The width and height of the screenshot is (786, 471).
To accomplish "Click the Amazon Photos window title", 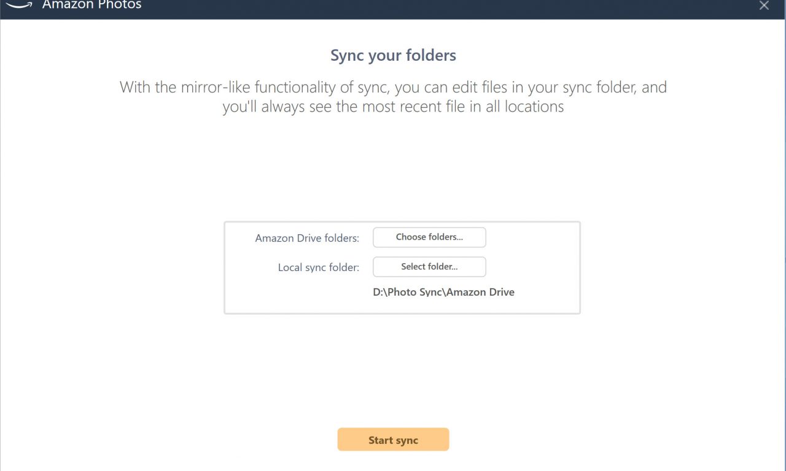I will pyautogui.click(x=91, y=5).
